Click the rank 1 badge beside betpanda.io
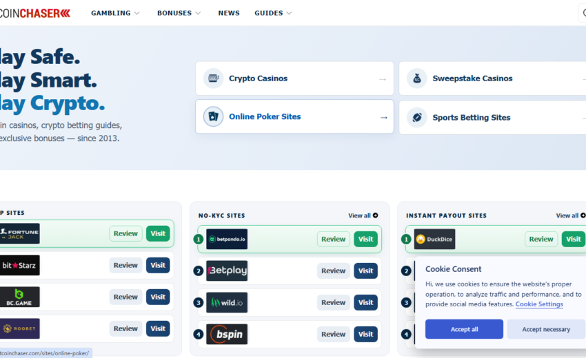 point(199,240)
